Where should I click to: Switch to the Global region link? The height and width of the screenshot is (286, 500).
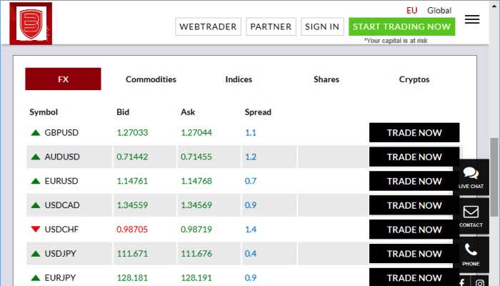[x=439, y=10]
